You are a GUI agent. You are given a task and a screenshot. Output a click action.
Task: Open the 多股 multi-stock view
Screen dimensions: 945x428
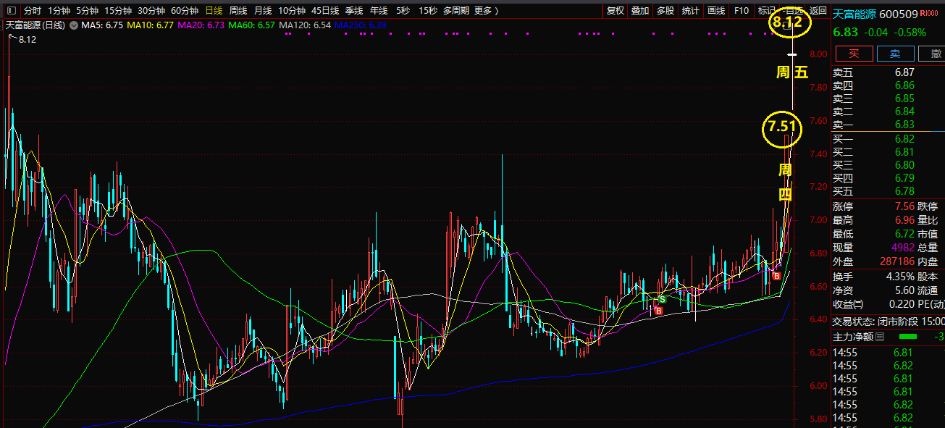point(665,11)
